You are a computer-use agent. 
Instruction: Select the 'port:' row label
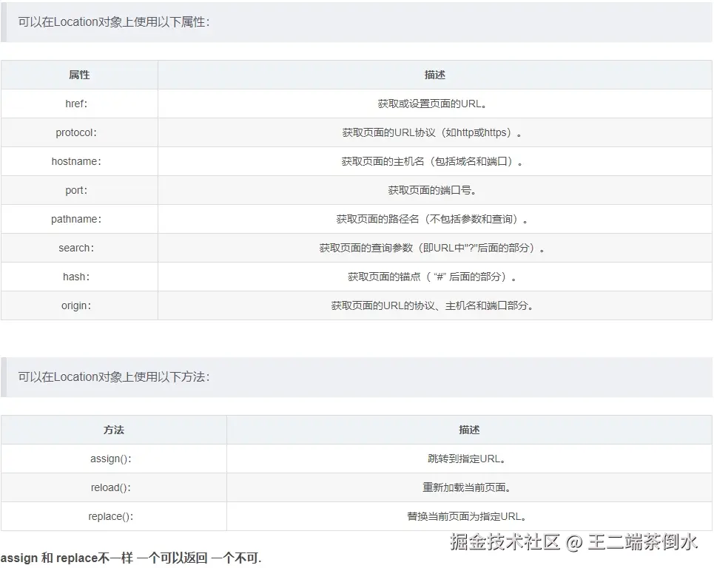pyautogui.click(x=76, y=190)
